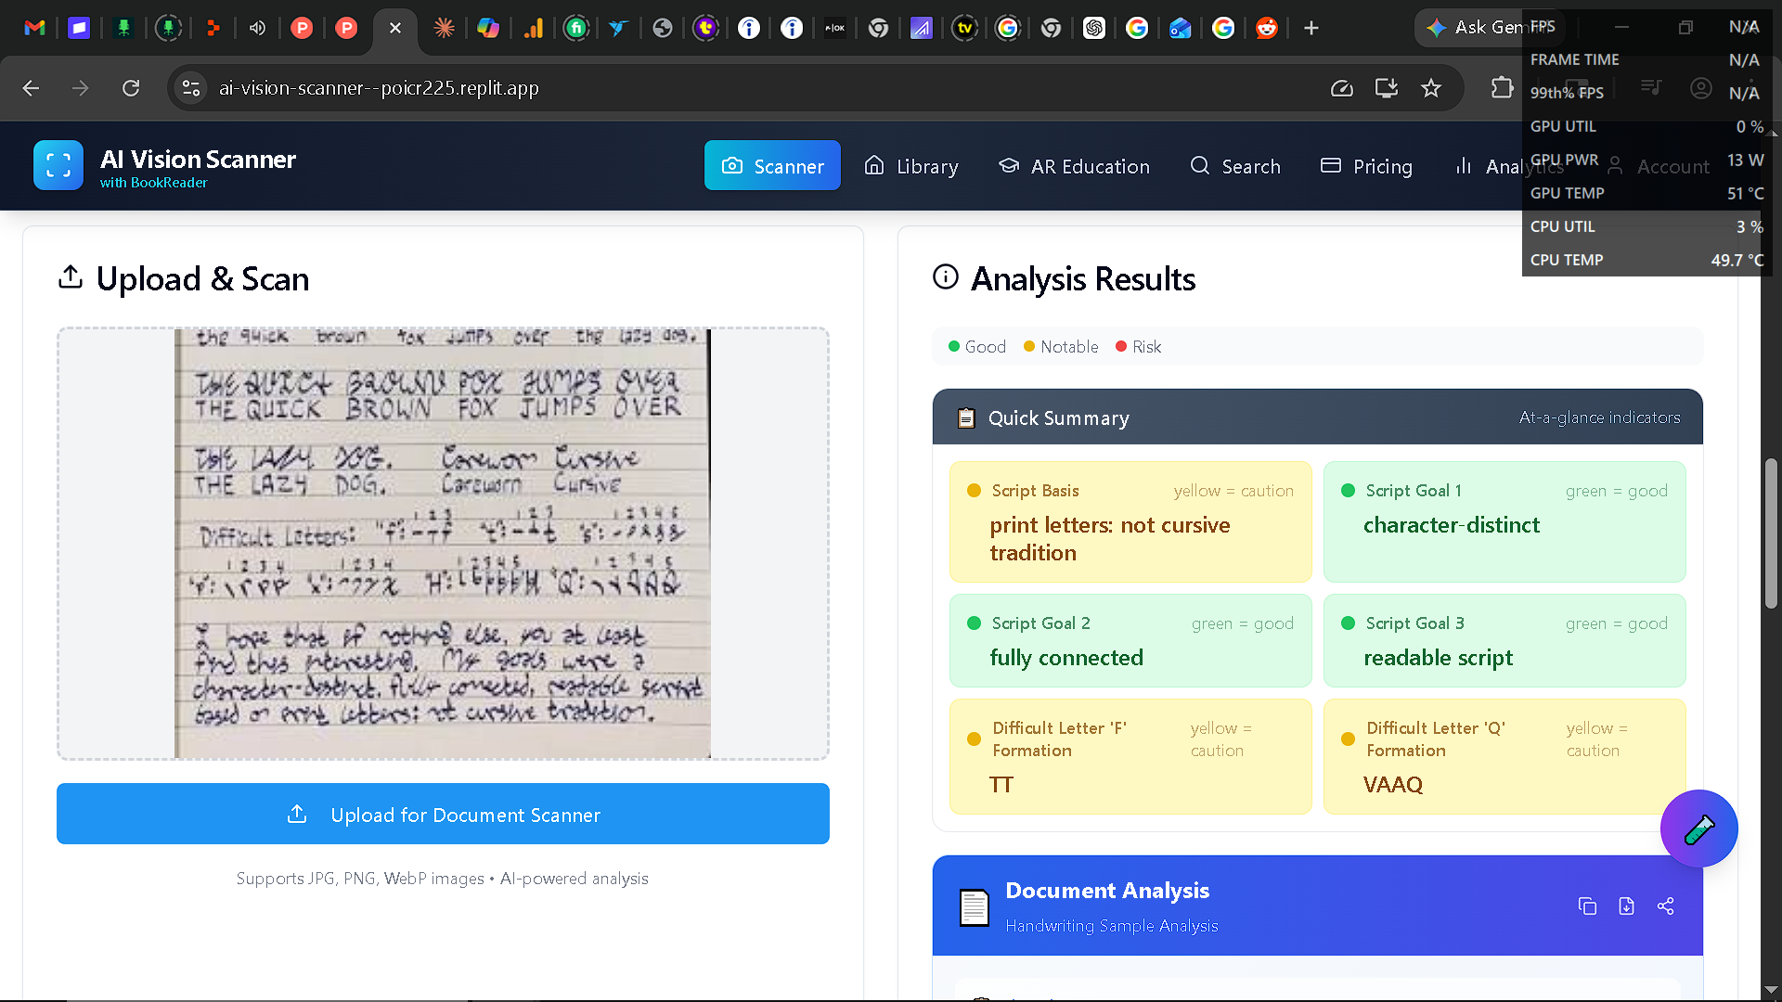Select the Scanner camera icon in navigation
The image size is (1782, 1002).
point(733,165)
